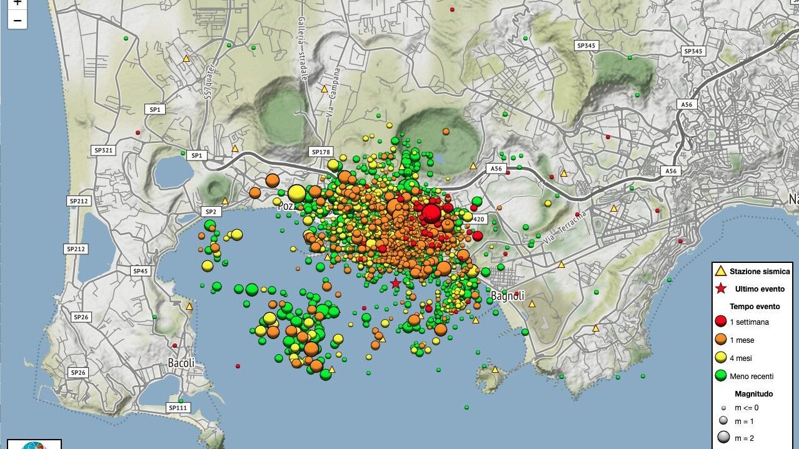
Task: Select the largest red earthquake circle
Action: pyautogui.click(x=431, y=214)
